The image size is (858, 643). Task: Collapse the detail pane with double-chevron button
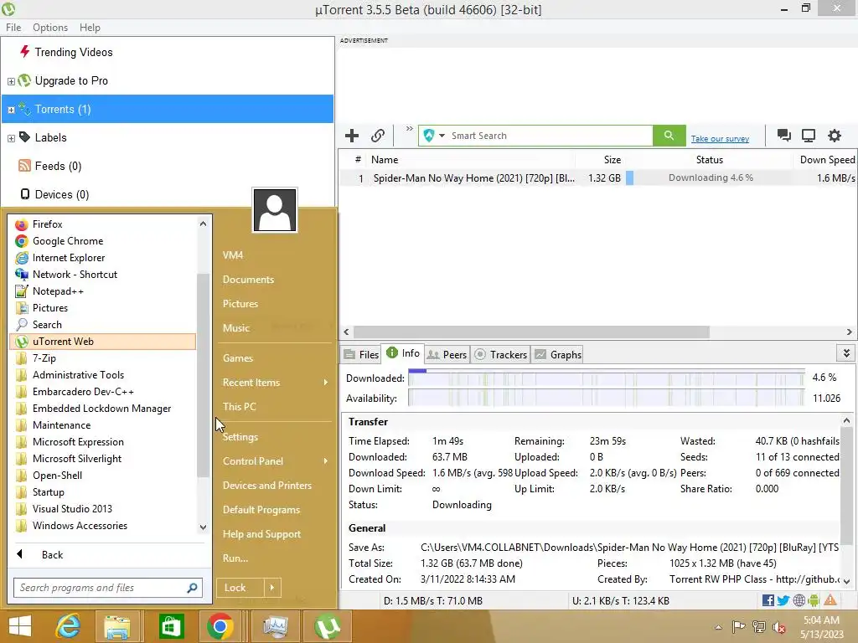click(846, 354)
